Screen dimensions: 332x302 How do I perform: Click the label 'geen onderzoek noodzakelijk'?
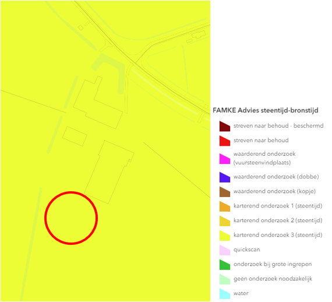[x=273, y=279]
